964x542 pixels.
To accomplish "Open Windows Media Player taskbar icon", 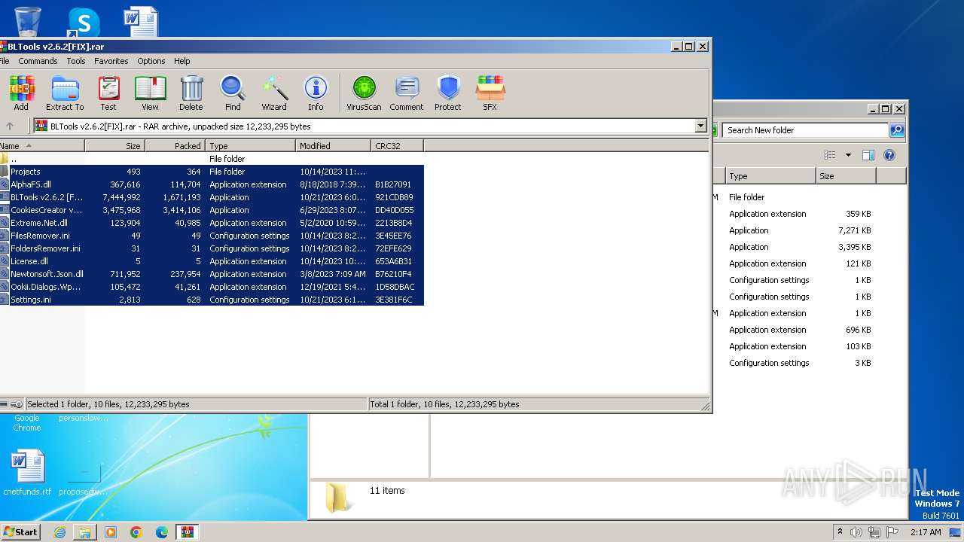I will [111, 532].
